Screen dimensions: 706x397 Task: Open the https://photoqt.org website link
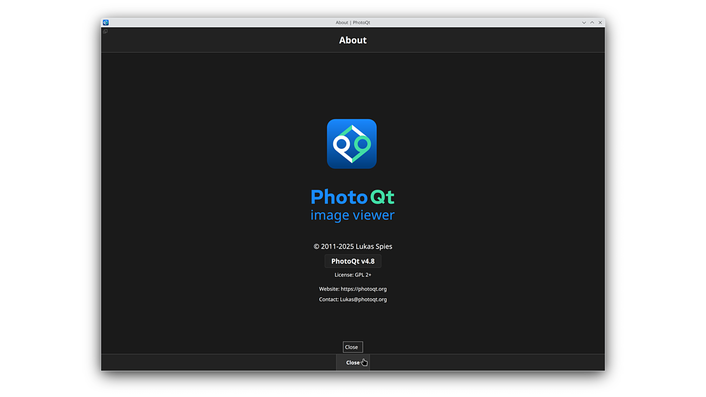(363, 289)
